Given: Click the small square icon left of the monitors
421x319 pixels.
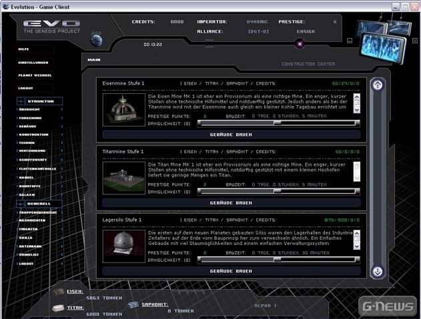Looking at the screenshot, I should pos(350,41).
